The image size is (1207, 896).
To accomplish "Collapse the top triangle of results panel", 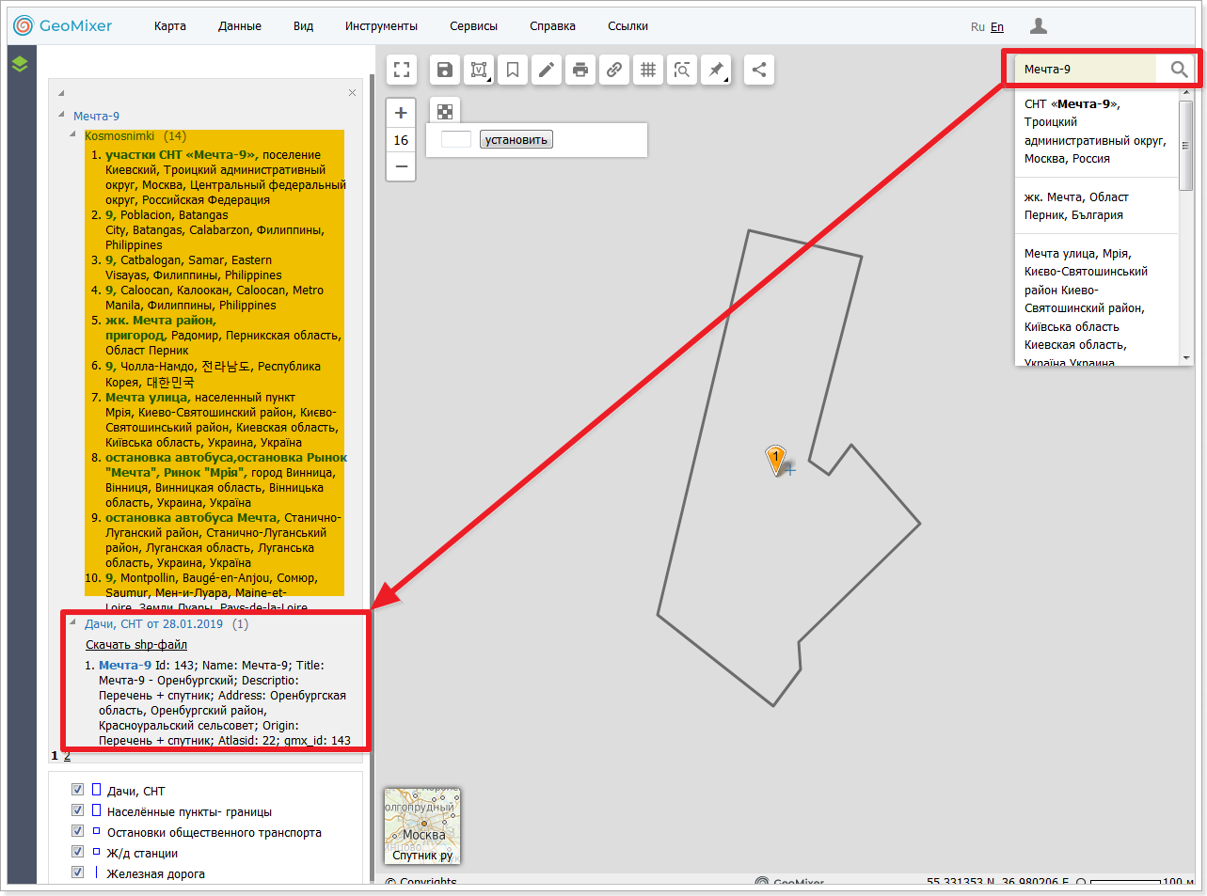I will coord(62,93).
